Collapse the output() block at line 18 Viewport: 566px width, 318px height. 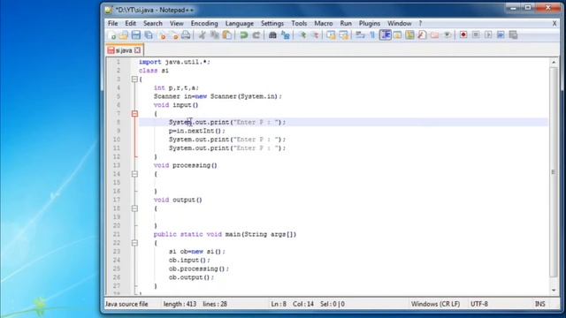134,208
